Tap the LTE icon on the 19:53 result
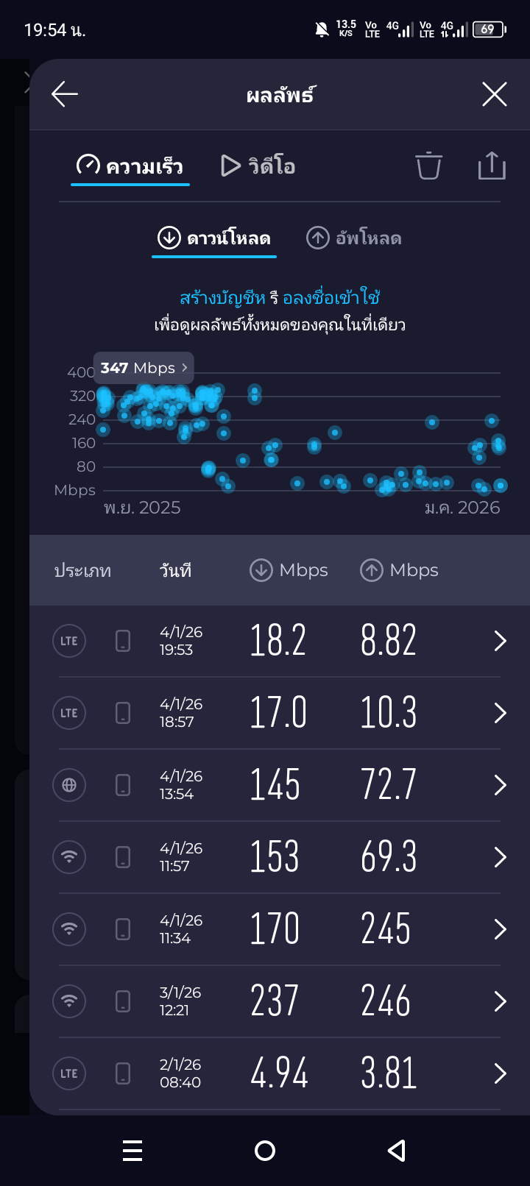The image size is (530, 1186). pyautogui.click(x=69, y=641)
